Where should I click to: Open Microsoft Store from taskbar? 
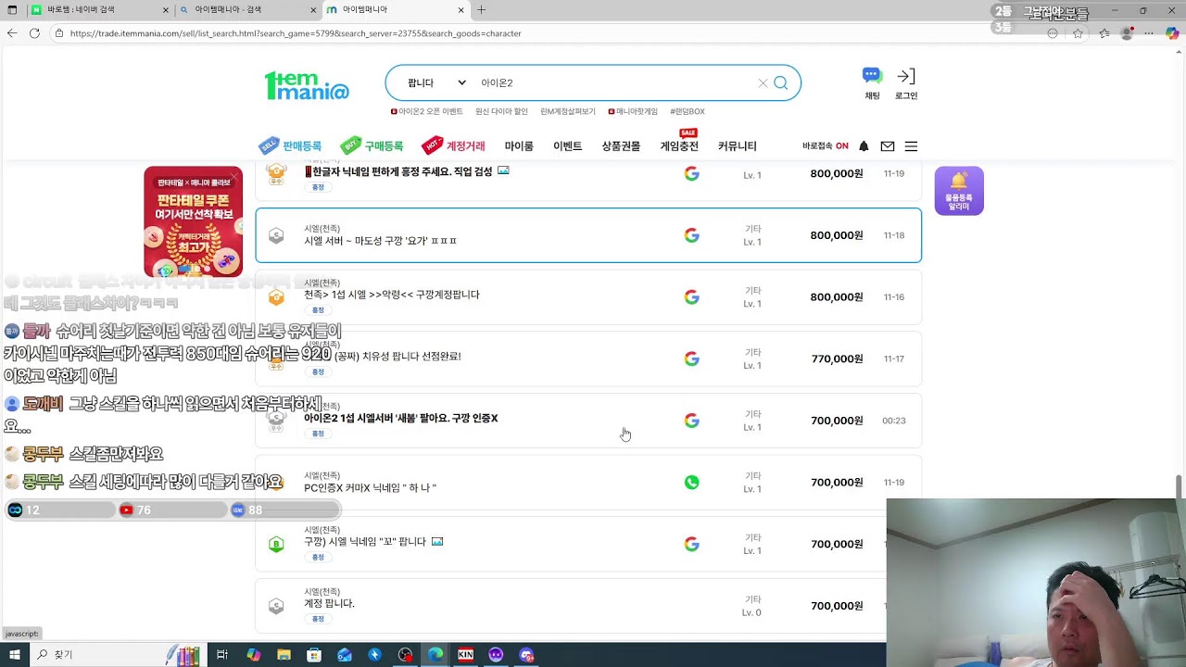[x=314, y=655]
